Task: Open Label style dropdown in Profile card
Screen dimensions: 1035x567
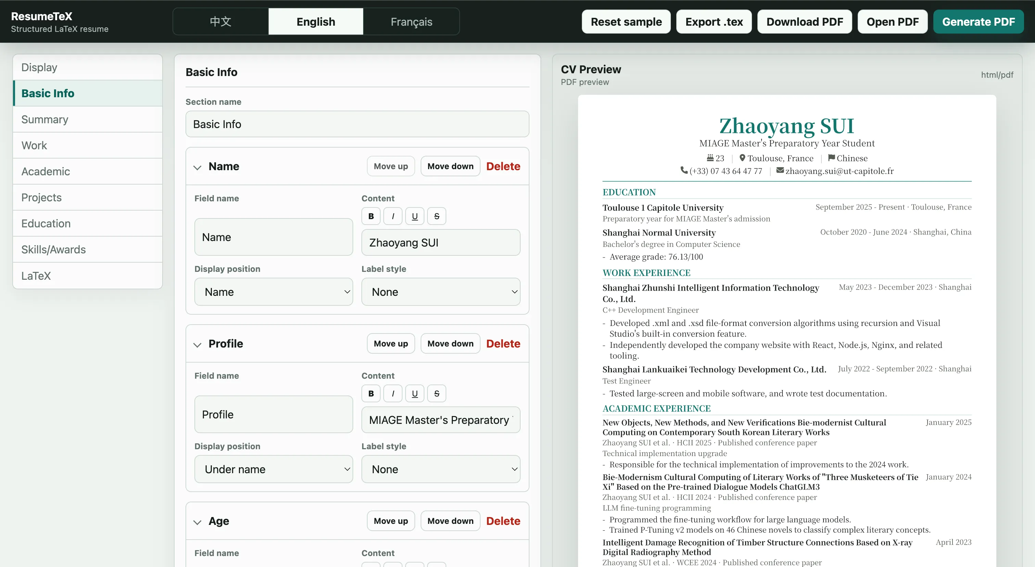Action: [441, 469]
